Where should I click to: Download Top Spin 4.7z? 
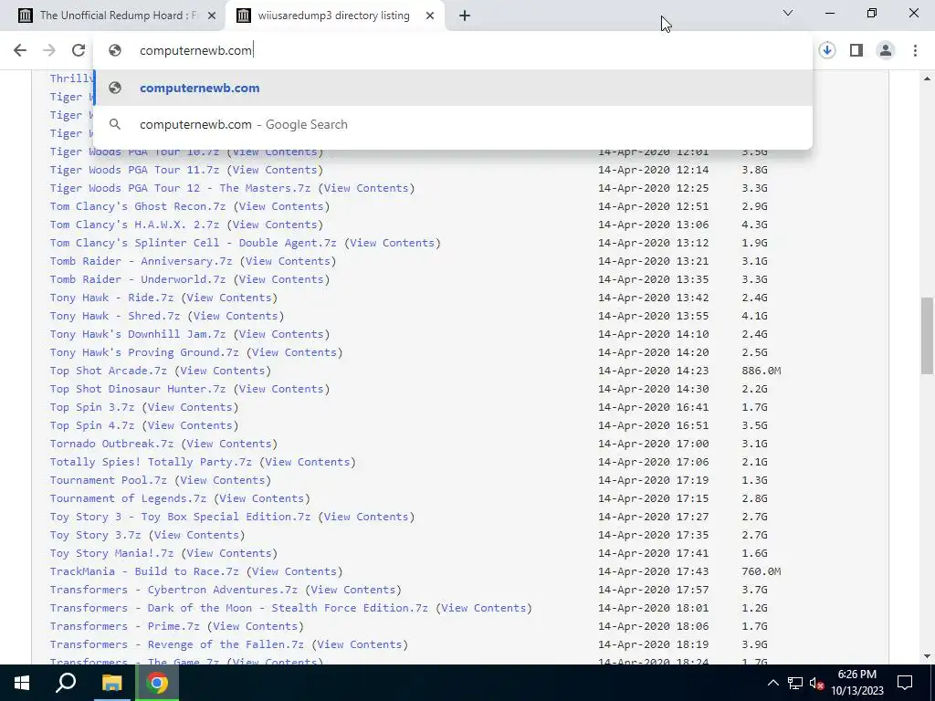coord(92,425)
